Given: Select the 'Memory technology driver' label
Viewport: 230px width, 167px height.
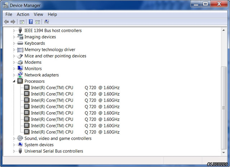Looking at the screenshot, I should click(x=50, y=49).
